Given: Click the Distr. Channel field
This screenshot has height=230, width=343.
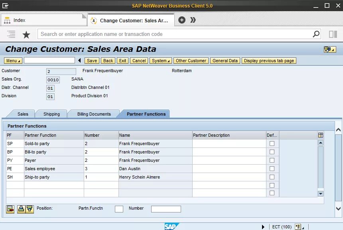Looking at the screenshot, I should click(50, 88).
